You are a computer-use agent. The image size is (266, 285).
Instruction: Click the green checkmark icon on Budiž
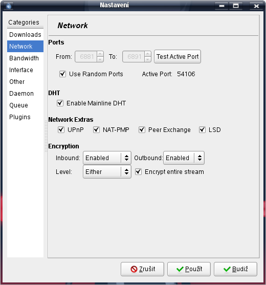(227, 269)
